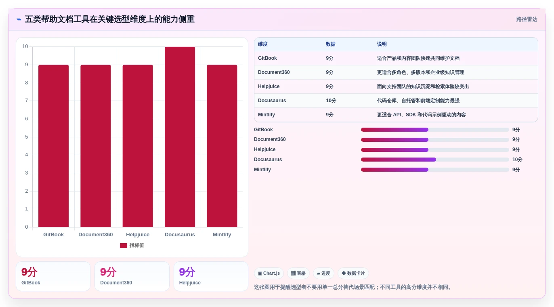Image resolution: width=554 pixels, height=307 pixels.
Task: Click the Docusaurus x-axis label
Action: pyautogui.click(x=180, y=235)
